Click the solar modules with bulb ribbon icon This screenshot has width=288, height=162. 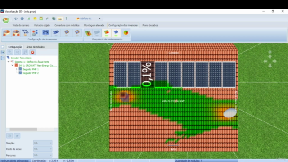click(26, 33)
